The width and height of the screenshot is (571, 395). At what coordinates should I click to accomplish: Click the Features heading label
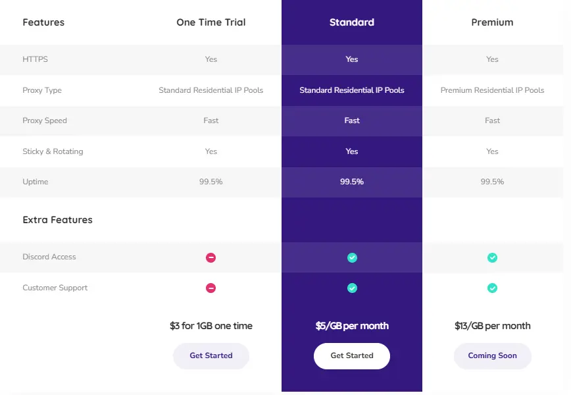[43, 22]
